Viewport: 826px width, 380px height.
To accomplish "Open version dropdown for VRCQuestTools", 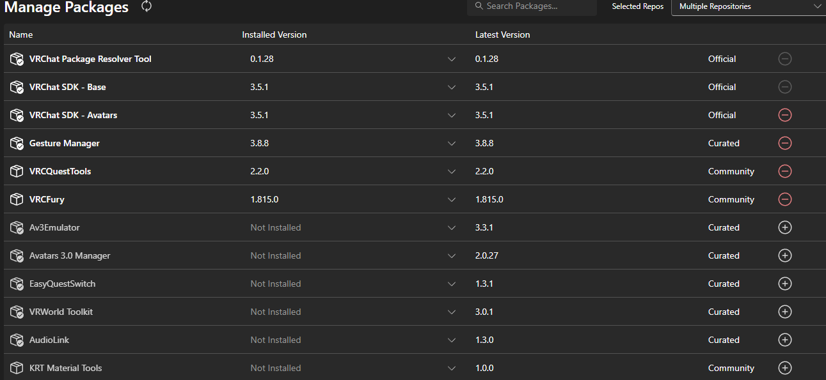I will (x=452, y=171).
